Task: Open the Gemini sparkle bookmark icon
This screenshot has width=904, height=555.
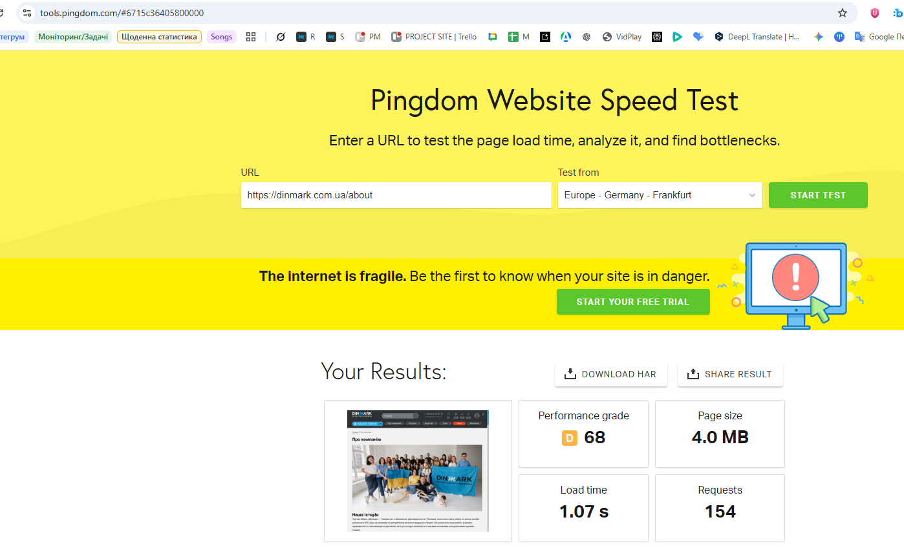Action: point(818,37)
